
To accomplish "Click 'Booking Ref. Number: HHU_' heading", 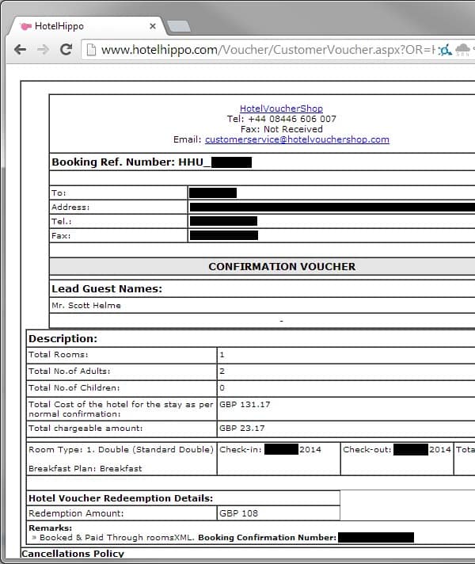I will 131,162.
